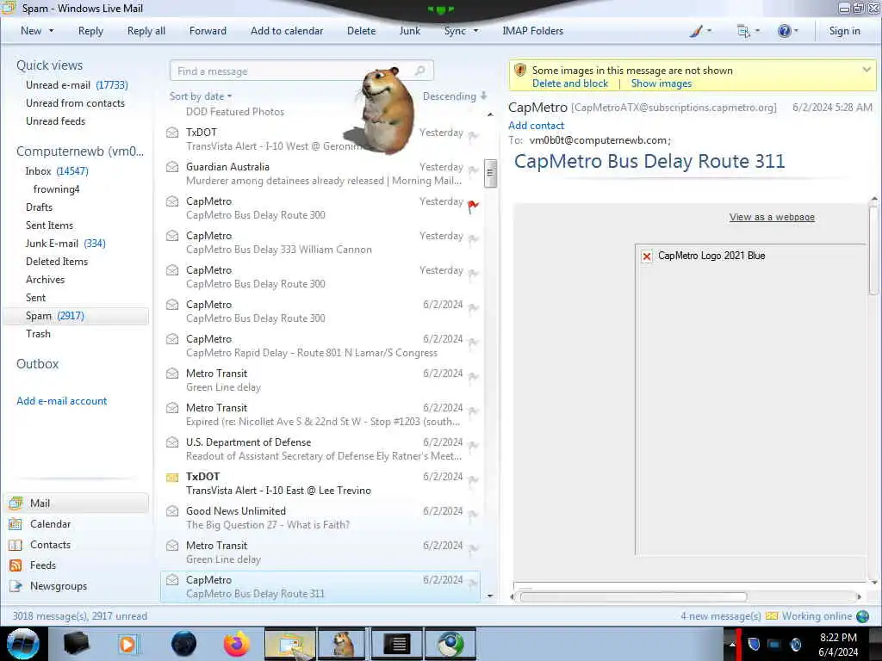Flag the Guardian Australia message
Viewport: 882px width, 661px height.
click(473, 171)
